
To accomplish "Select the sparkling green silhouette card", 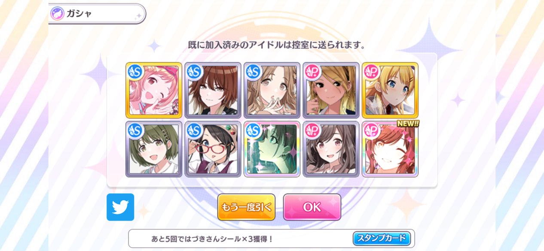I will 272,149.
